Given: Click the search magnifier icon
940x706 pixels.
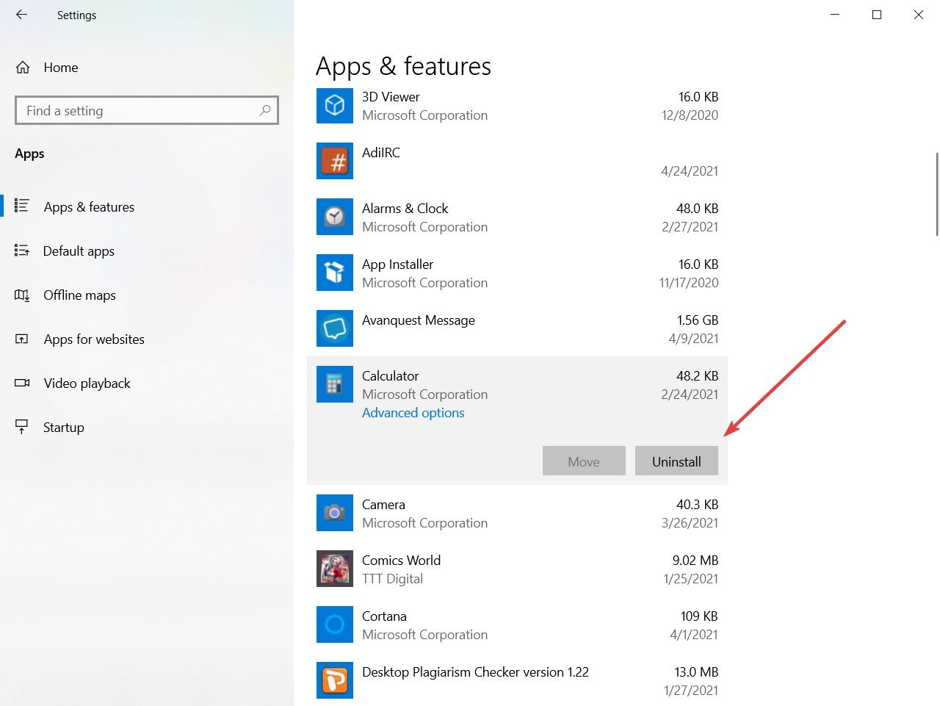Looking at the screenshot, I should [265, 110].
